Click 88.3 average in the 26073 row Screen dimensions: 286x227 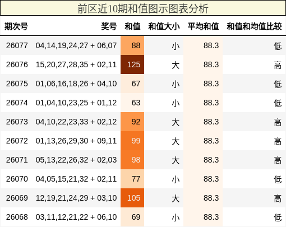pyautogui.click(x=211, y=122)
